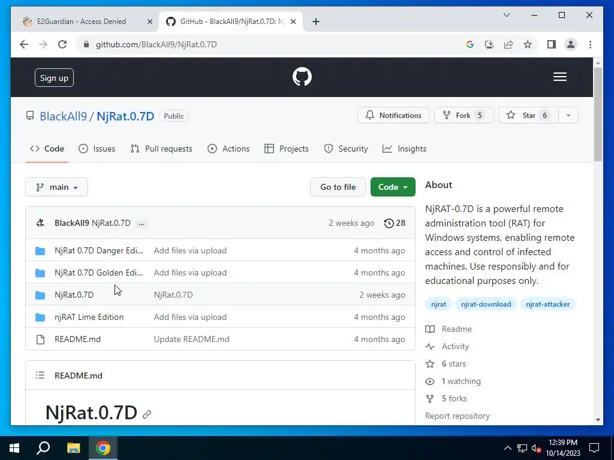
Task: Click the njrat-attacker topic tag
Action: tap(548, 304)
